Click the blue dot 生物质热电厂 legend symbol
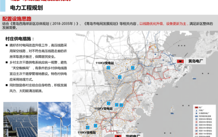 pyautogui.click(x=196, y=113)
